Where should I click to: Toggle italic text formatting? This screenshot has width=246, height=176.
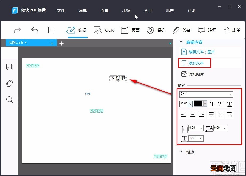tap(221, 104)
